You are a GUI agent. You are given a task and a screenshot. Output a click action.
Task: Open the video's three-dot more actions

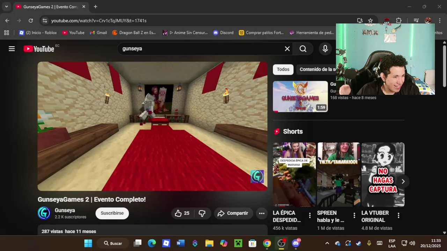(x=262, y=213)
